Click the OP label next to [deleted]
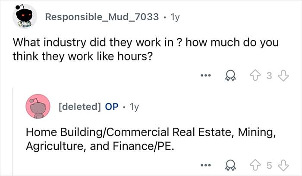 (111, 107)
